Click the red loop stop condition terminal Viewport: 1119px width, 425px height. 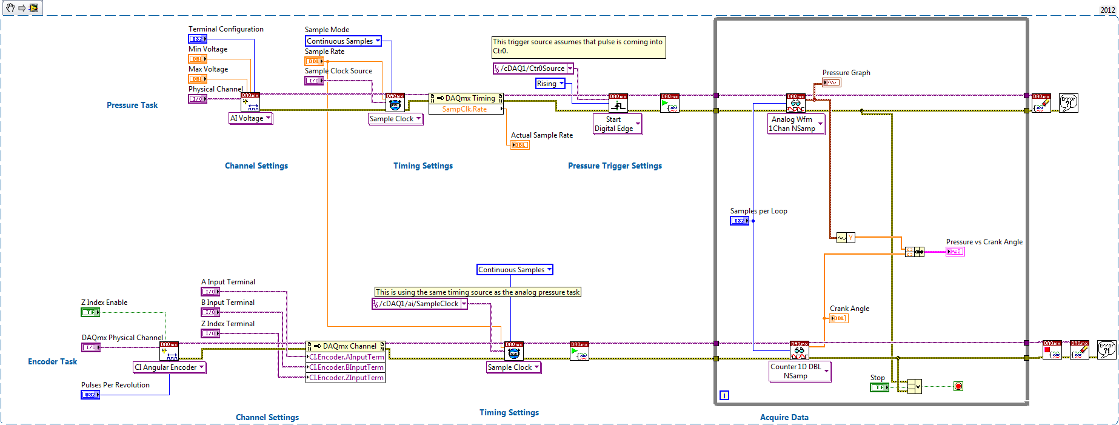pos(958,386)
